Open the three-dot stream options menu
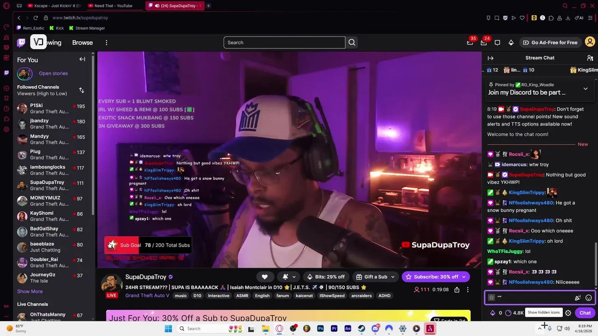 click(468, 290)
